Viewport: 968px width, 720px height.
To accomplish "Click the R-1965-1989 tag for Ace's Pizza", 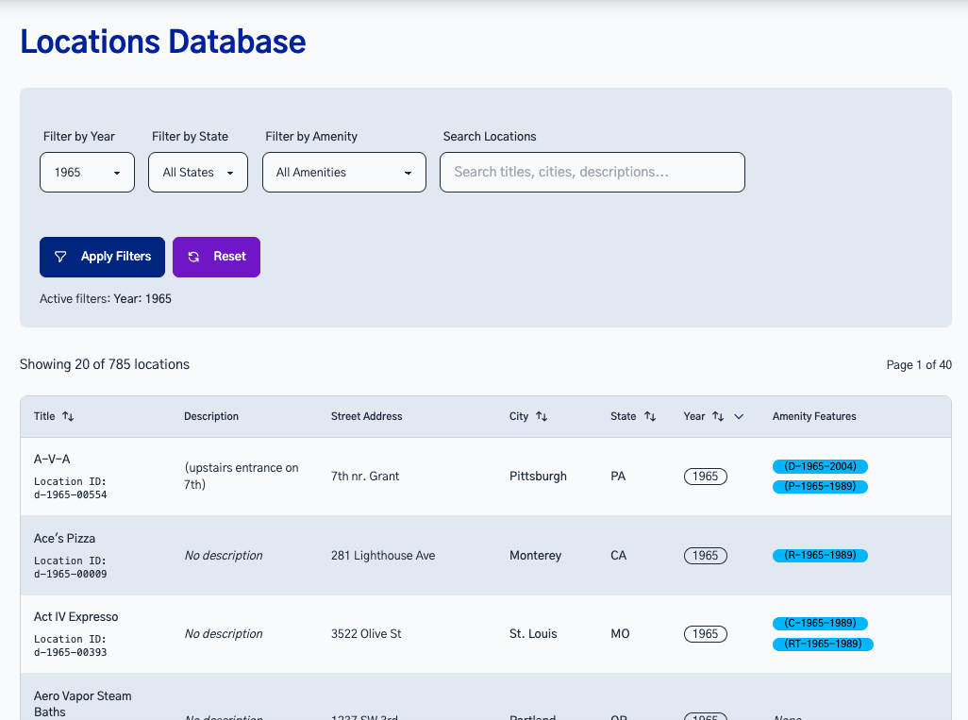I will pyautogui.click(x=820, y=556).
